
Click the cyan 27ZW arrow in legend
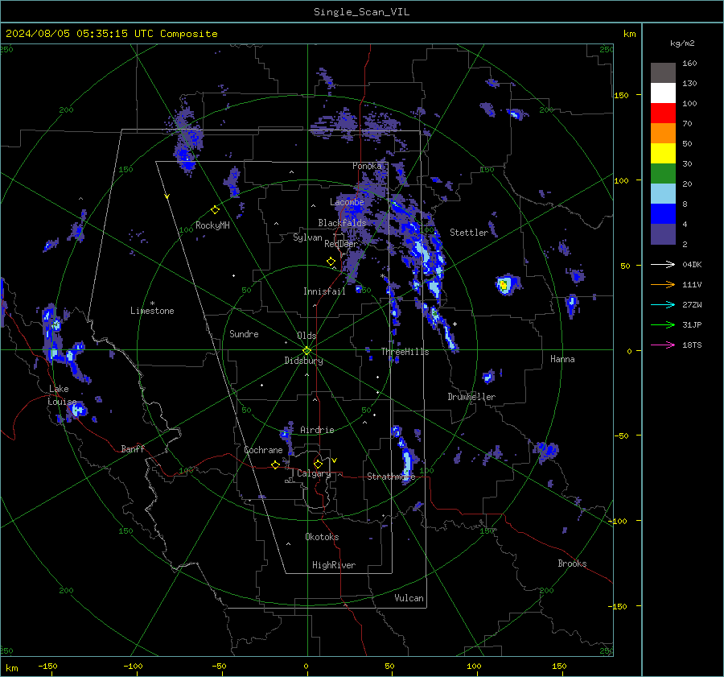click(x=663, y=304)
